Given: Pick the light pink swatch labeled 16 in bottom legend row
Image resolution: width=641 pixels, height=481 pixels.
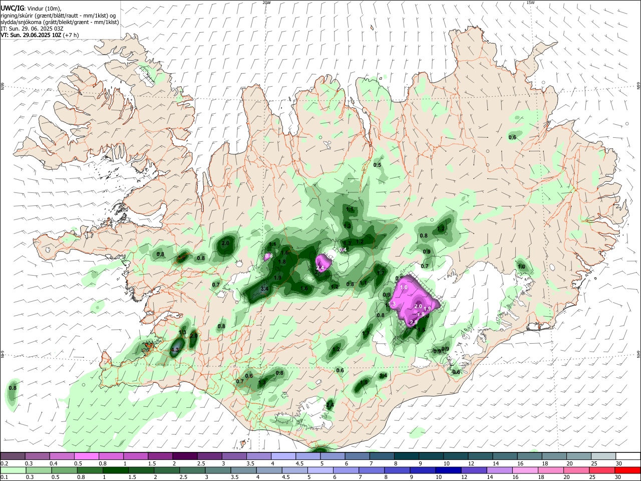Looking at the screenshot, I should (x=525, y=470).
